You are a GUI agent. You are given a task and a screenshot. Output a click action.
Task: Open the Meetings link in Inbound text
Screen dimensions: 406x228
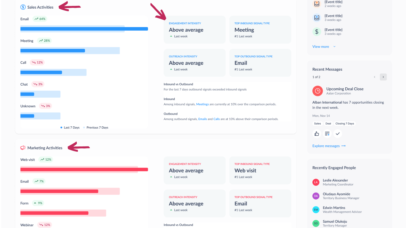pyautogui.click(x=202, y=104)
